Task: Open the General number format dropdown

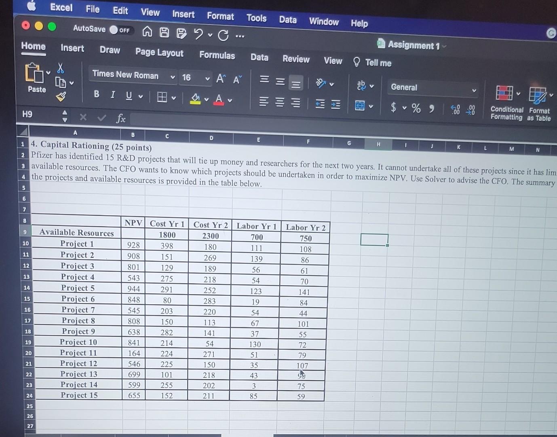Action: pyautogui.click(x=433, y=88)
